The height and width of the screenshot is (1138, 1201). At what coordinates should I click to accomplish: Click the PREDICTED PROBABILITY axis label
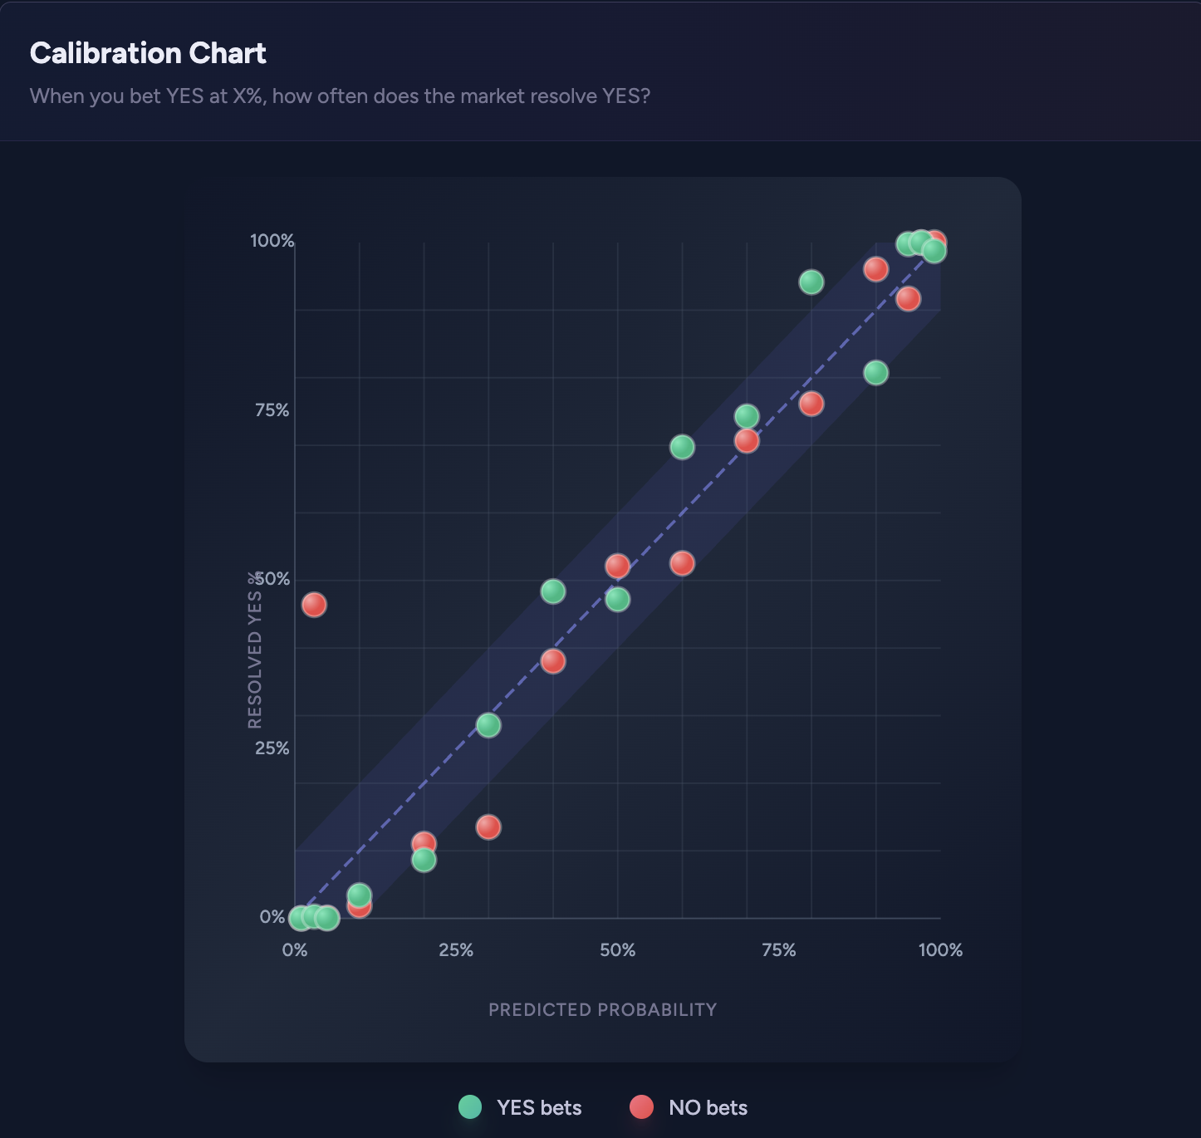pos(602,1010)
